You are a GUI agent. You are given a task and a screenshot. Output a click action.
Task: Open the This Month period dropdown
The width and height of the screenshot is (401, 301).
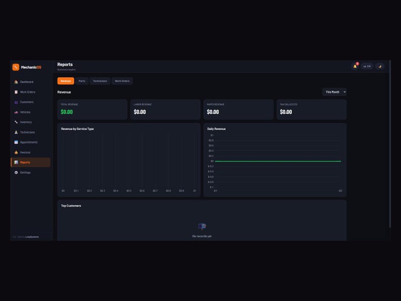pos(334,92)
